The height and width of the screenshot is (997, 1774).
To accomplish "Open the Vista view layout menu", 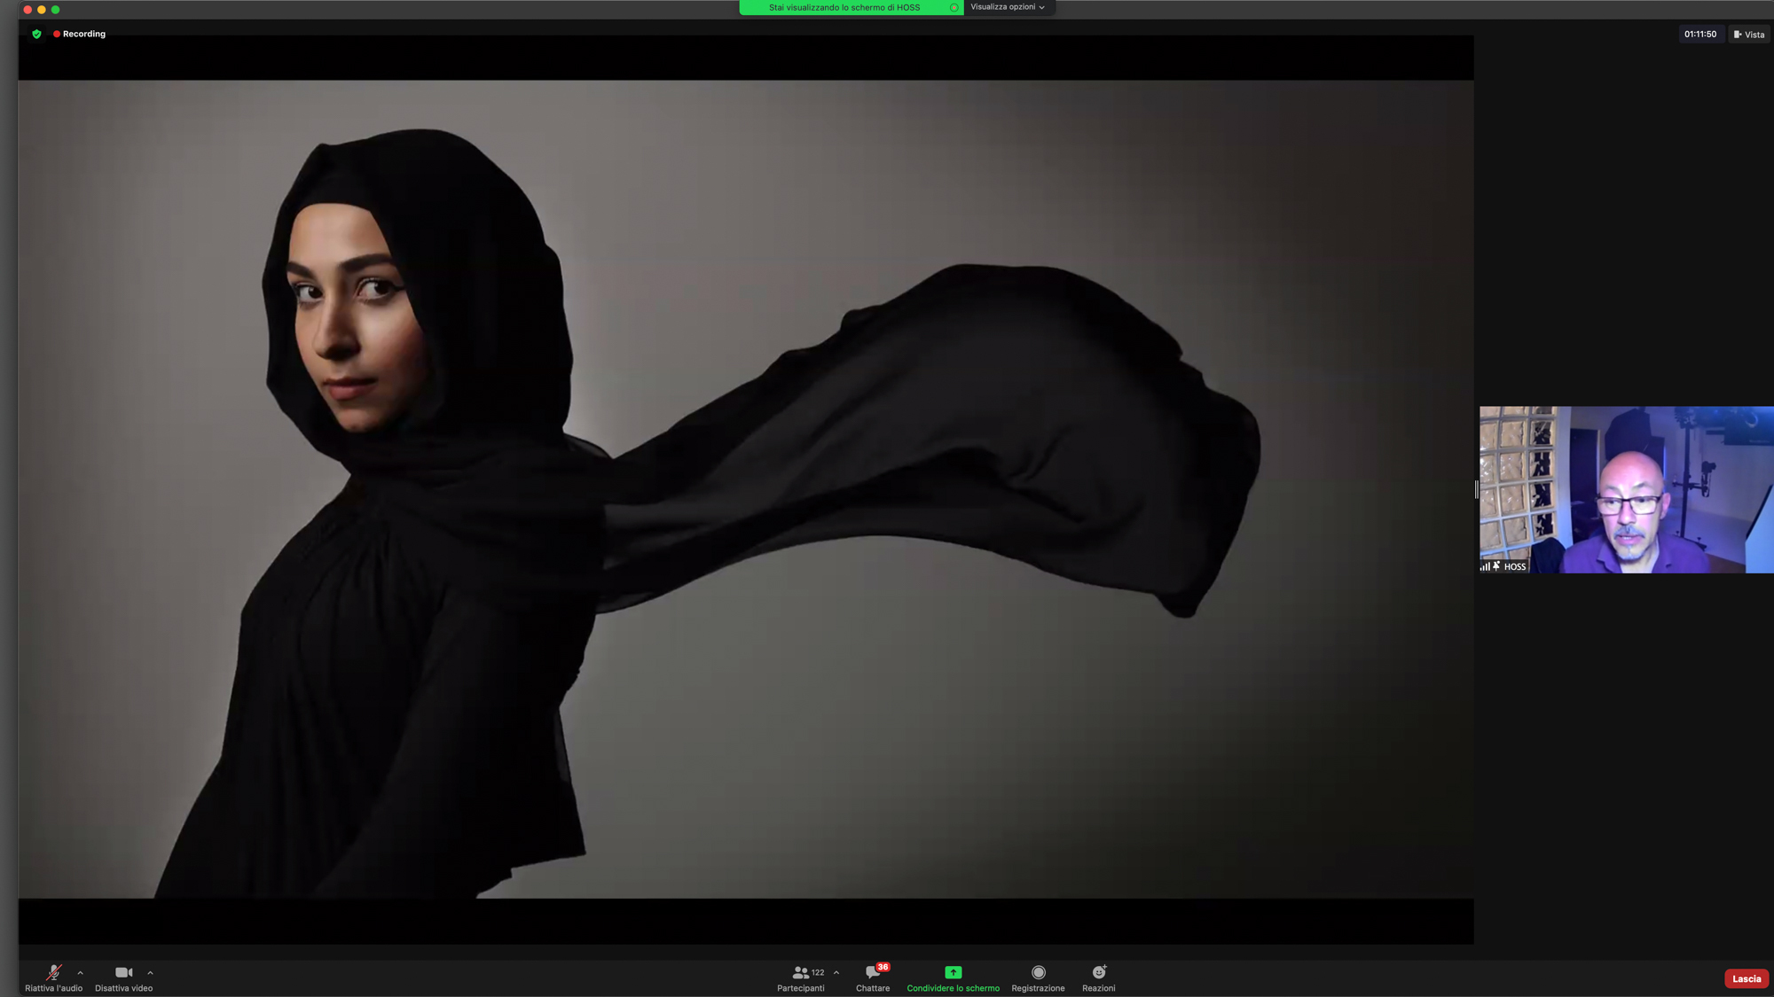I will [1749, 35].
